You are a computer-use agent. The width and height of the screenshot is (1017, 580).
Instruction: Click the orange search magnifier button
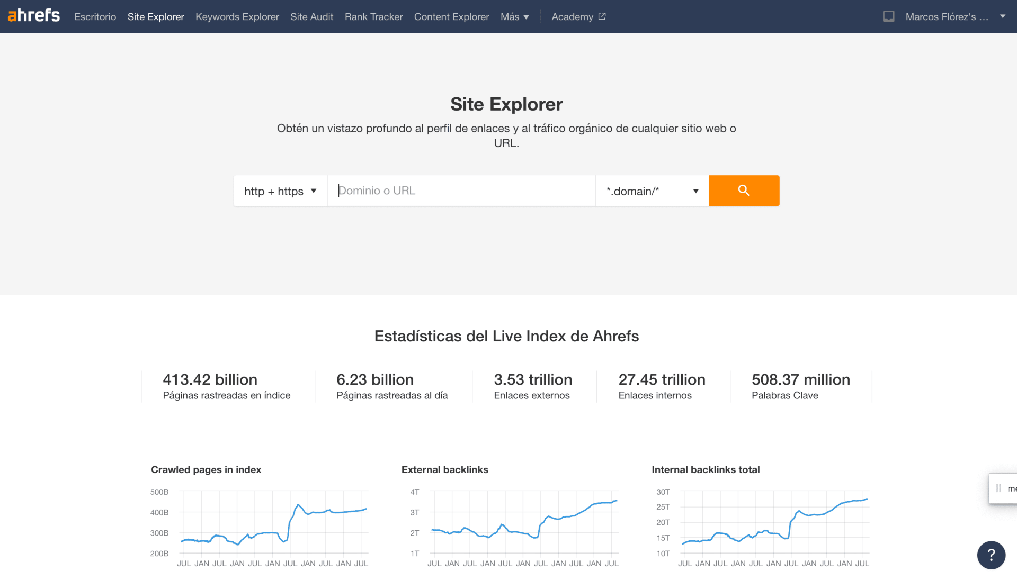[x=744, y=191]
